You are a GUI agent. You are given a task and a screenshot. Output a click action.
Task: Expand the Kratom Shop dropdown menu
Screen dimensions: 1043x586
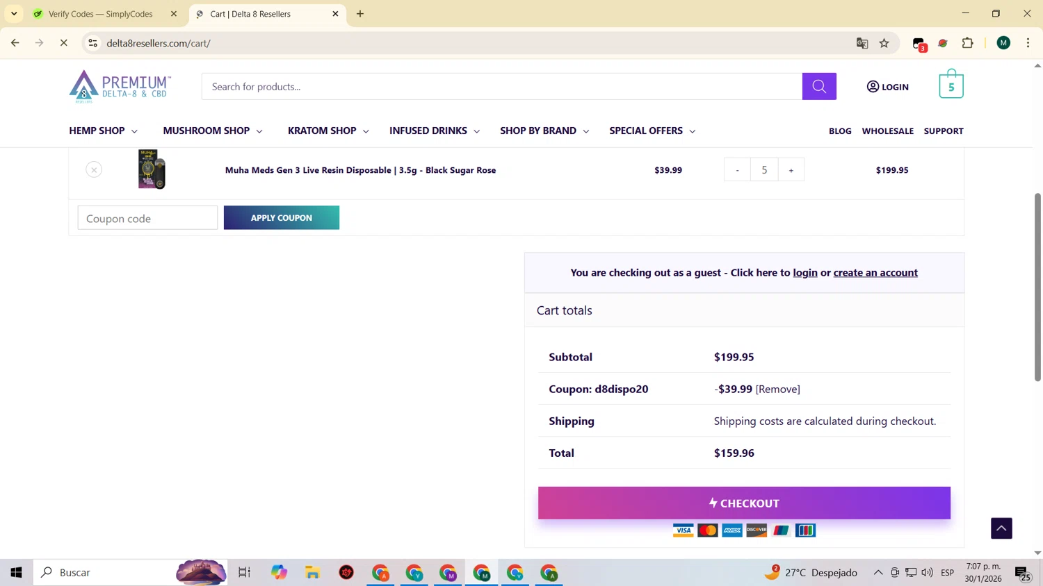pos(328,131)
